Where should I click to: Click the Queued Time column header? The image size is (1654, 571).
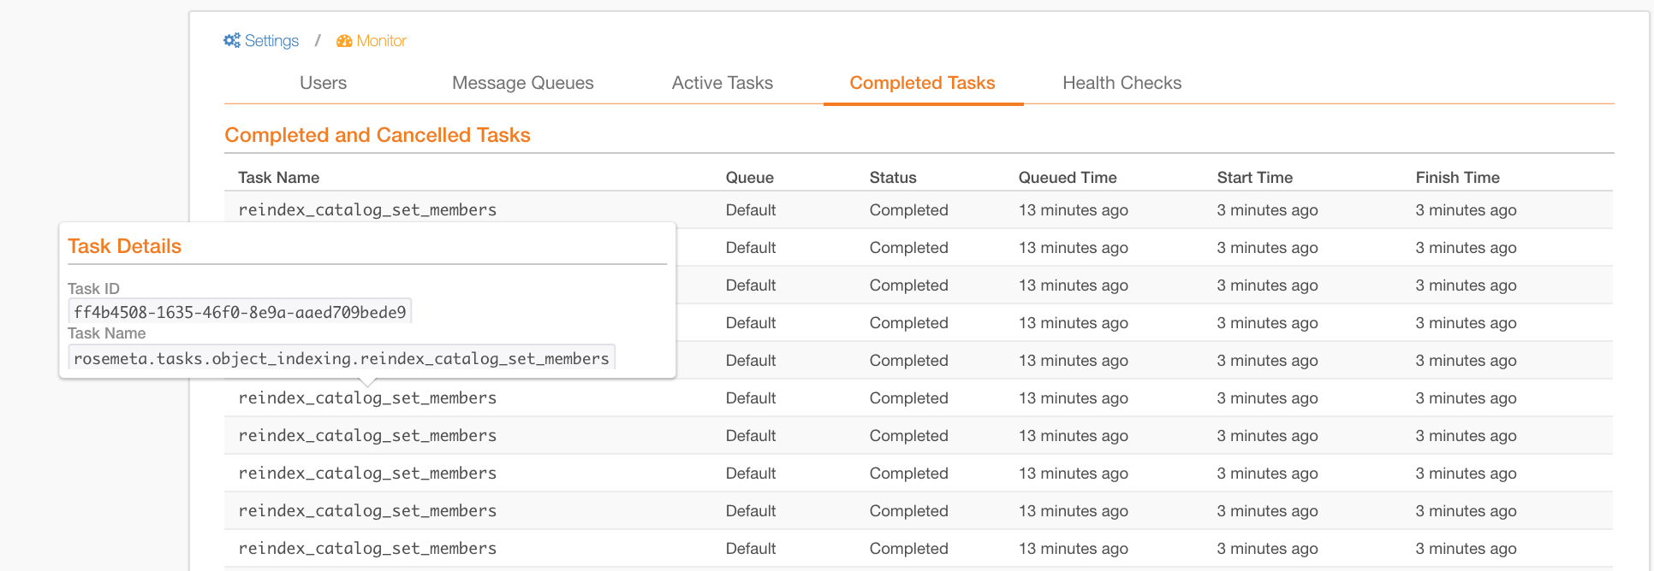coord(1068,177)
